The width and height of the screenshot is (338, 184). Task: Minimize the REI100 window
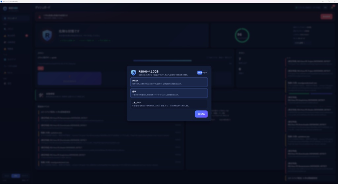[323, 1]
